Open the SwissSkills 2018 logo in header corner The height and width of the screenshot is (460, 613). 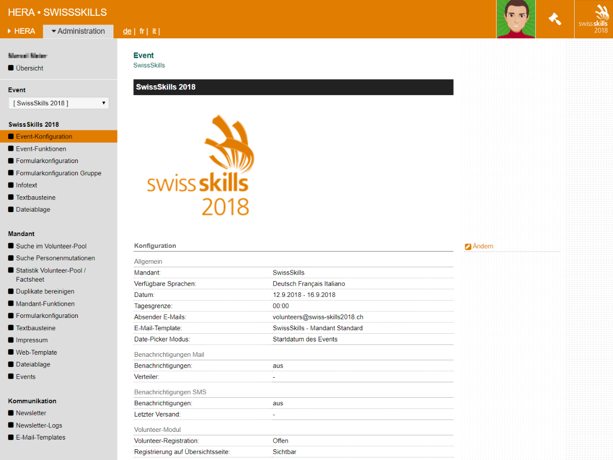click(594, 19)
